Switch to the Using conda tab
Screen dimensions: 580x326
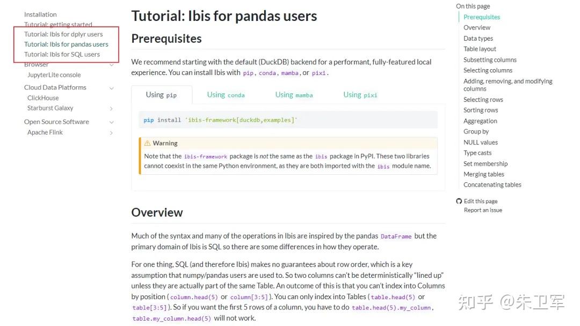(x=226, y=94)
